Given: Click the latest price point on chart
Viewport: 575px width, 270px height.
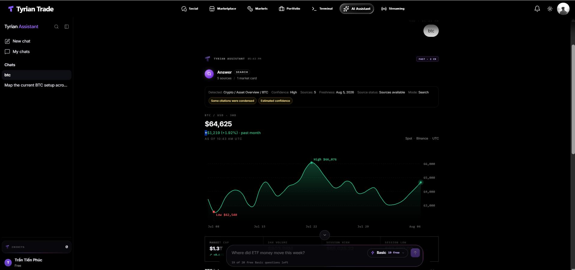Looking at the screenshot, I should pyautogui.click(x=420, y=182).
